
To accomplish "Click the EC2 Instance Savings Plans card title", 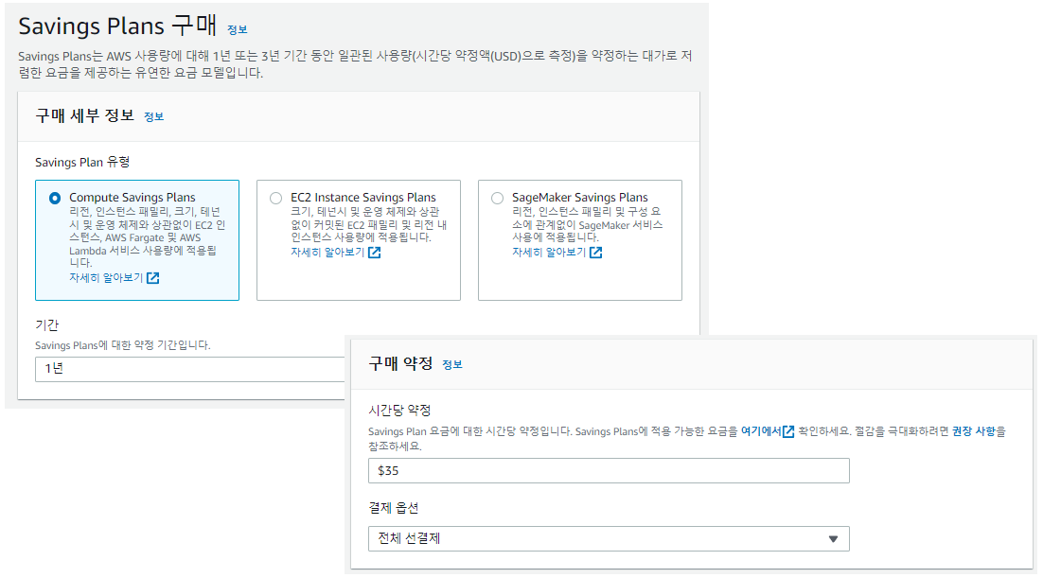I will (363, 198).
